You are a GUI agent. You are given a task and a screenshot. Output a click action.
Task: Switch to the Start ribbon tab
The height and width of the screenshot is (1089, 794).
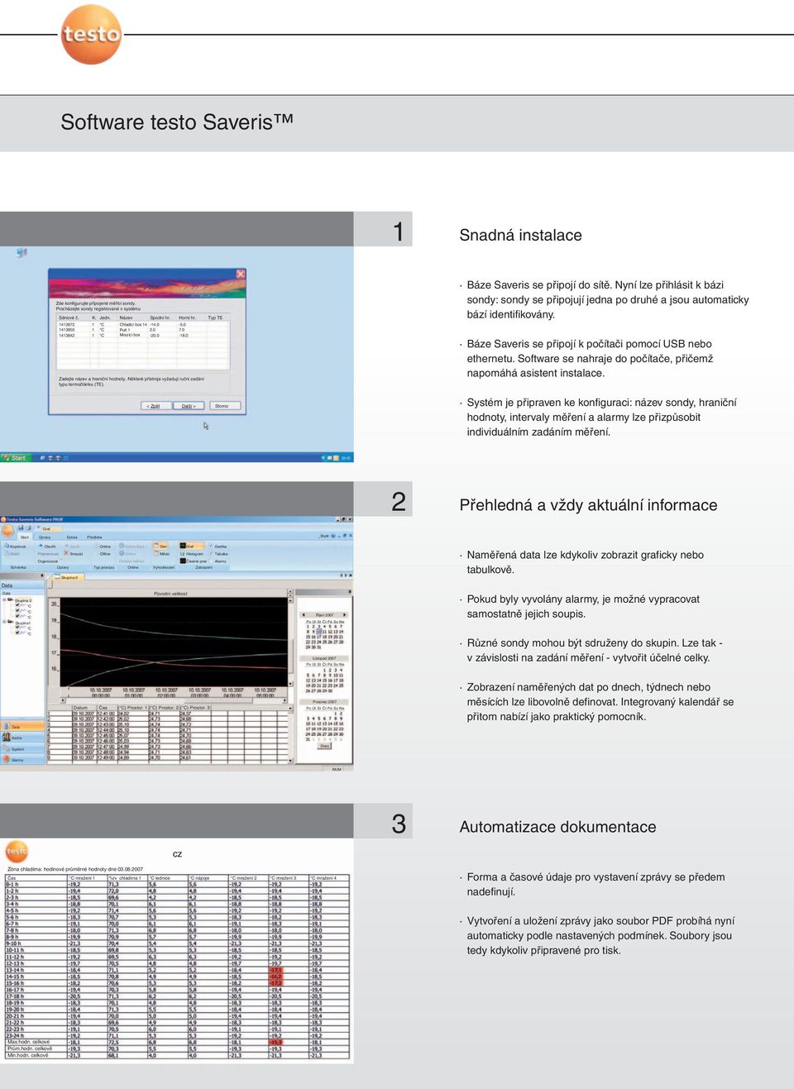point(25,537)
